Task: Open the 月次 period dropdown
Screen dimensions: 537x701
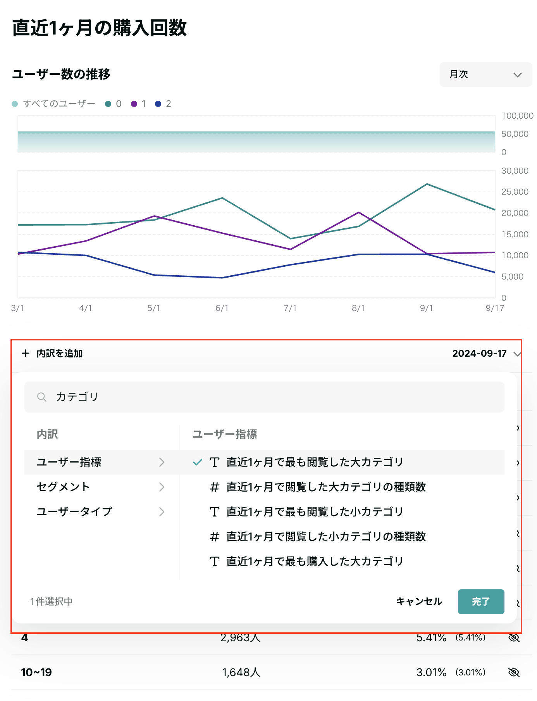Action: click(485, 74)
